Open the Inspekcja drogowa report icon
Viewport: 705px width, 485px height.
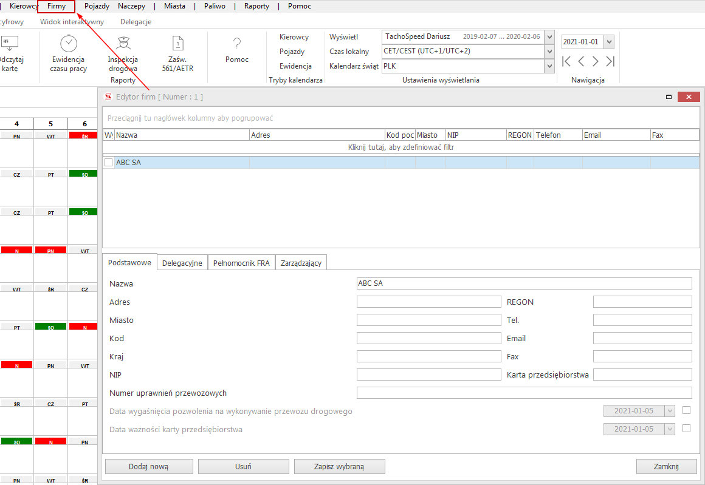coord(123,44)
